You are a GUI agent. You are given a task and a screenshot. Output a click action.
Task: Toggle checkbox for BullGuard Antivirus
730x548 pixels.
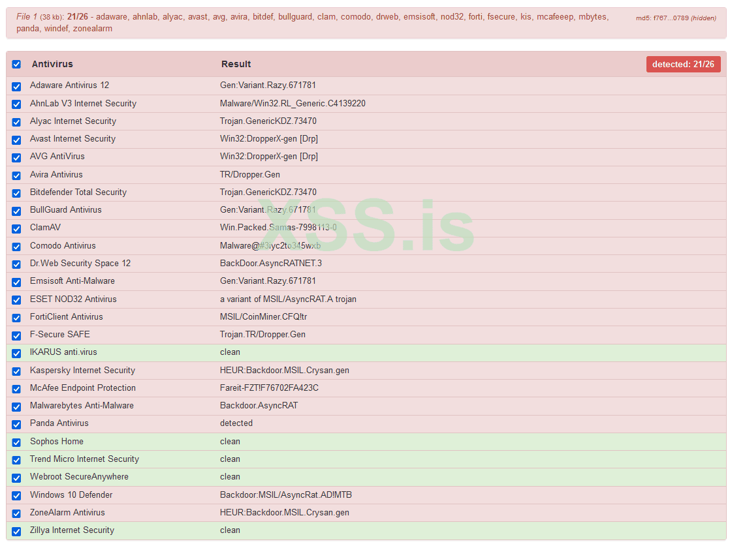point(16,211)
